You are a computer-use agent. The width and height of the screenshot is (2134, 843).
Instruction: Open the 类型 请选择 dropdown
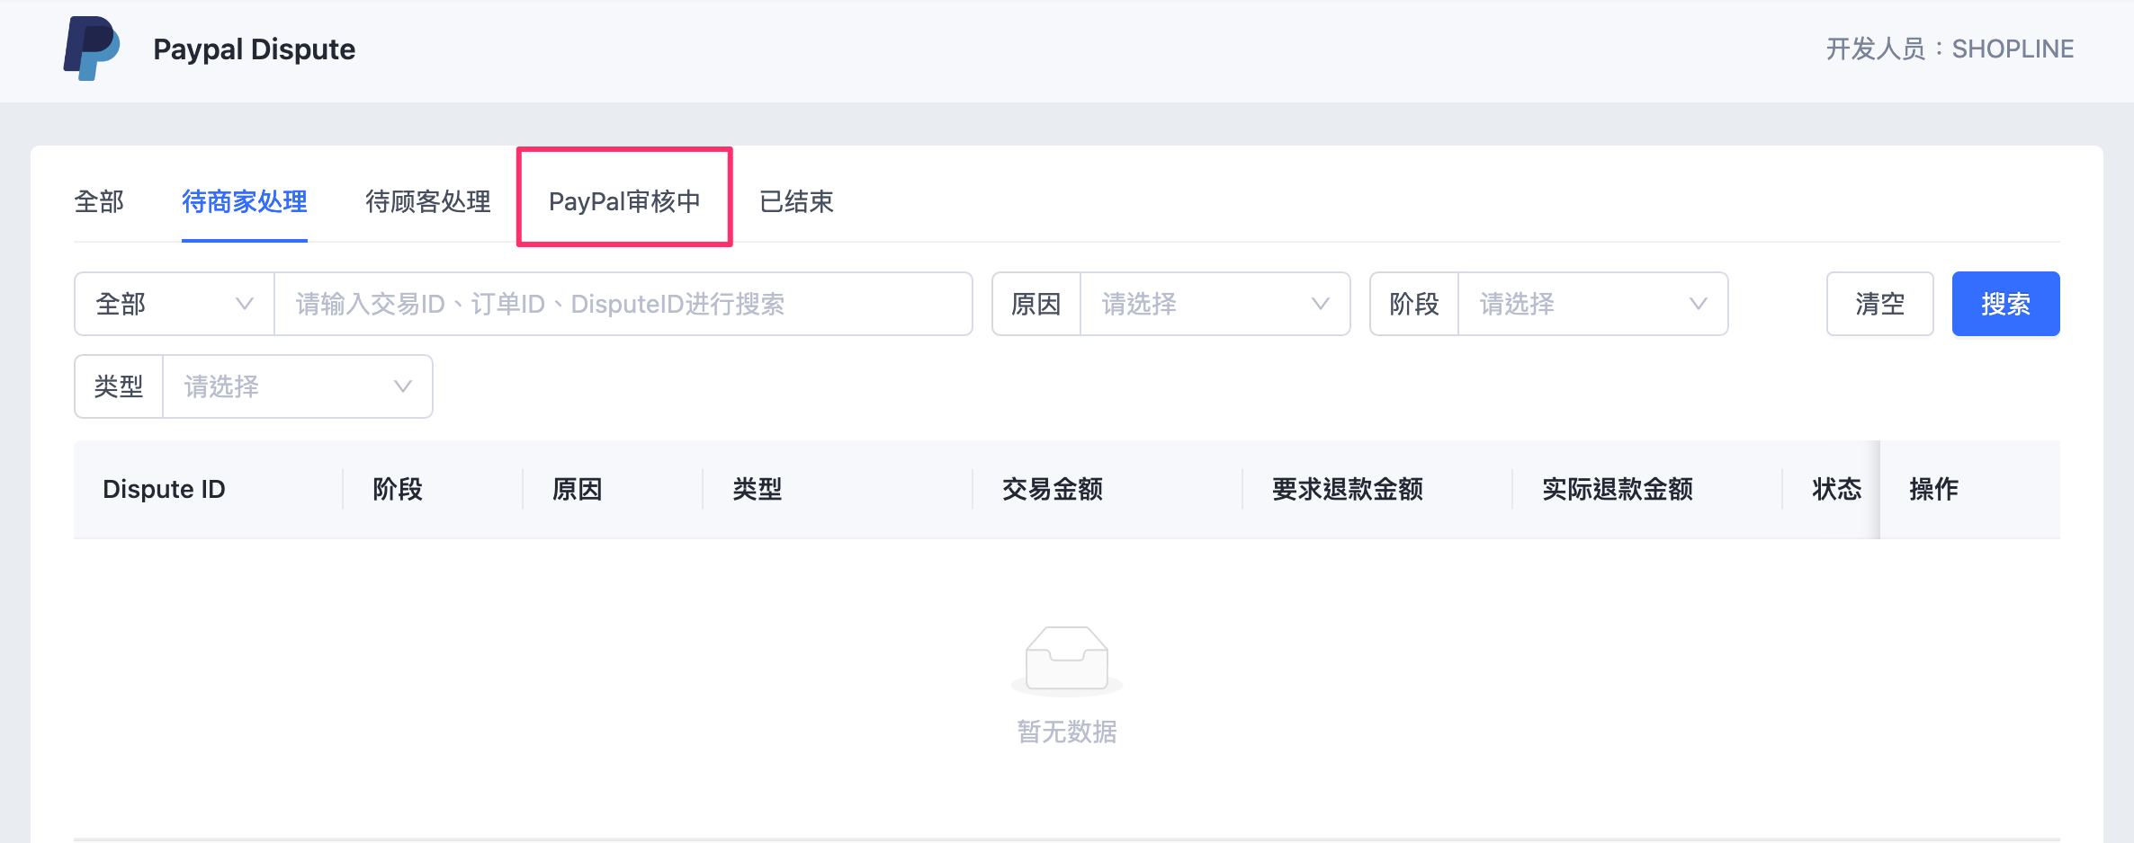(297, 386)
